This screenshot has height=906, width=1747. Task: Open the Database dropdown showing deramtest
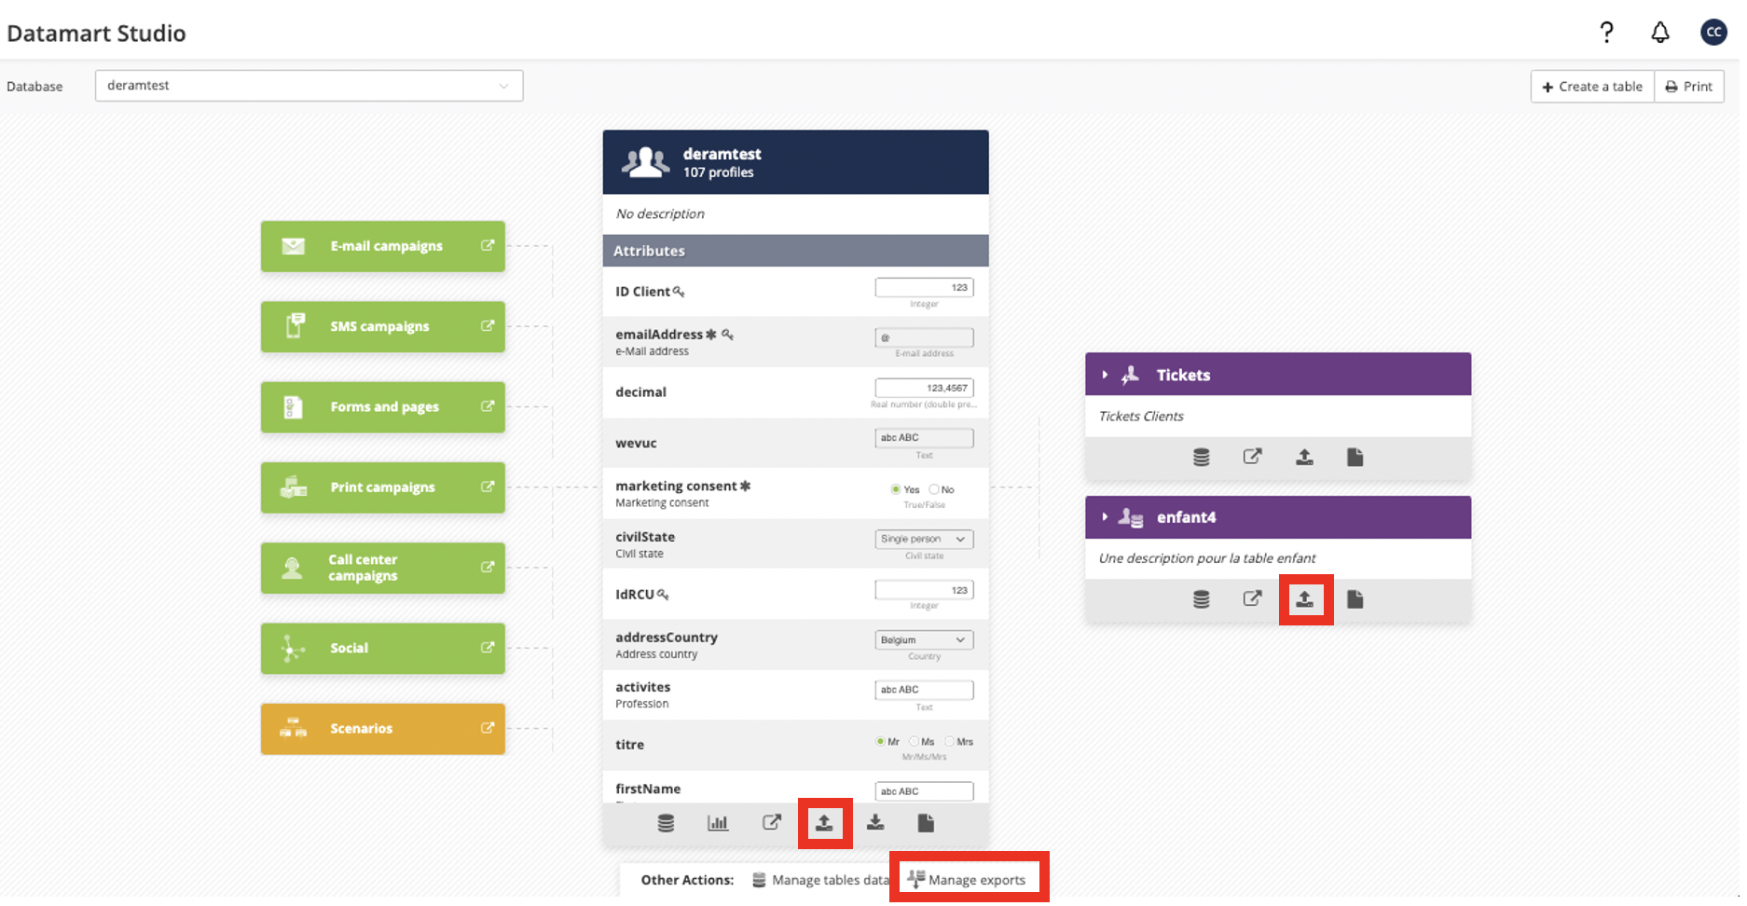[309, 86]
